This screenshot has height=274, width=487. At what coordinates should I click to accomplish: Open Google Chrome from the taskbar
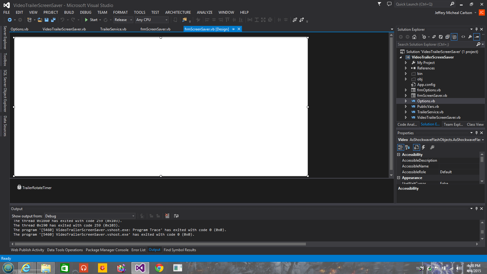pos(159,268)
